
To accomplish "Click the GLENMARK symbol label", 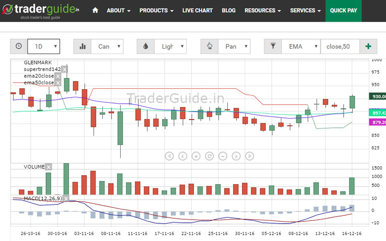I will click(x=38, y=63).
